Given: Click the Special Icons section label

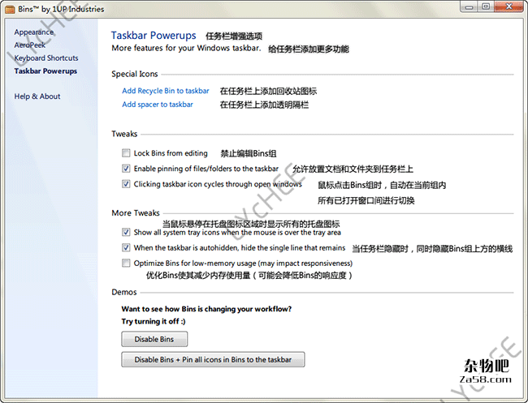Looking at the screenshot, I should coord(134,74).
